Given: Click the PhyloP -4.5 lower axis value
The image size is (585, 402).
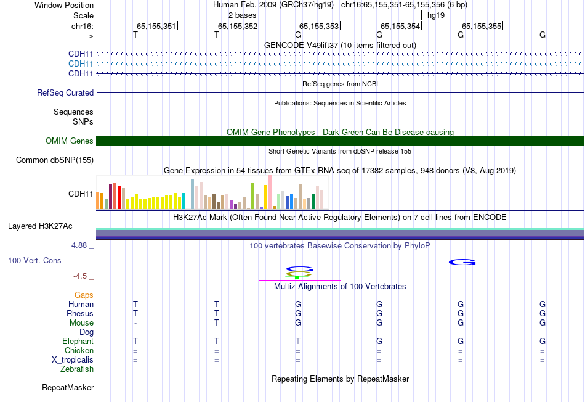Looking at the screenshot, I should coord(80,276).
